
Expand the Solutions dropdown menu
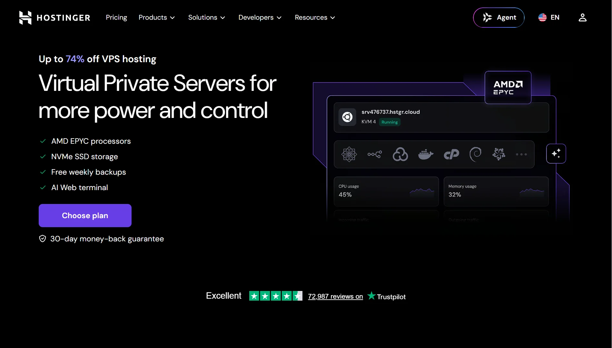click(x=207, y=17)
